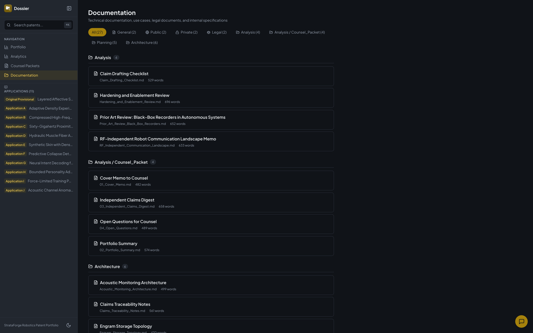533x333 pixels.
Task: Click the Analysis section folder icon
Action: [90, 58]
